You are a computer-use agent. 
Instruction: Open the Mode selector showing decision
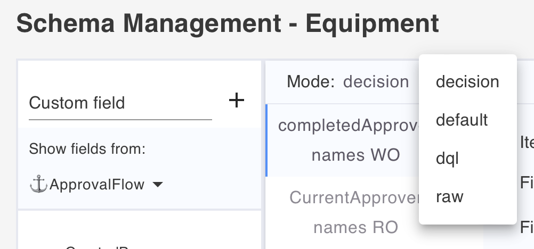pos(376,81)
